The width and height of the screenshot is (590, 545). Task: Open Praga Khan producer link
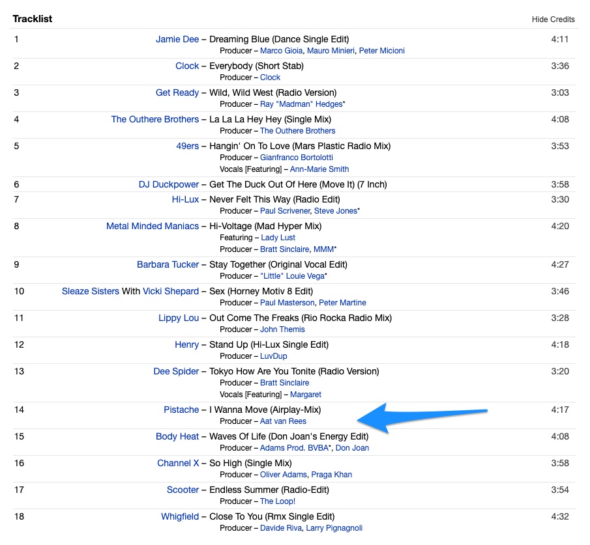tap(331, 474)
